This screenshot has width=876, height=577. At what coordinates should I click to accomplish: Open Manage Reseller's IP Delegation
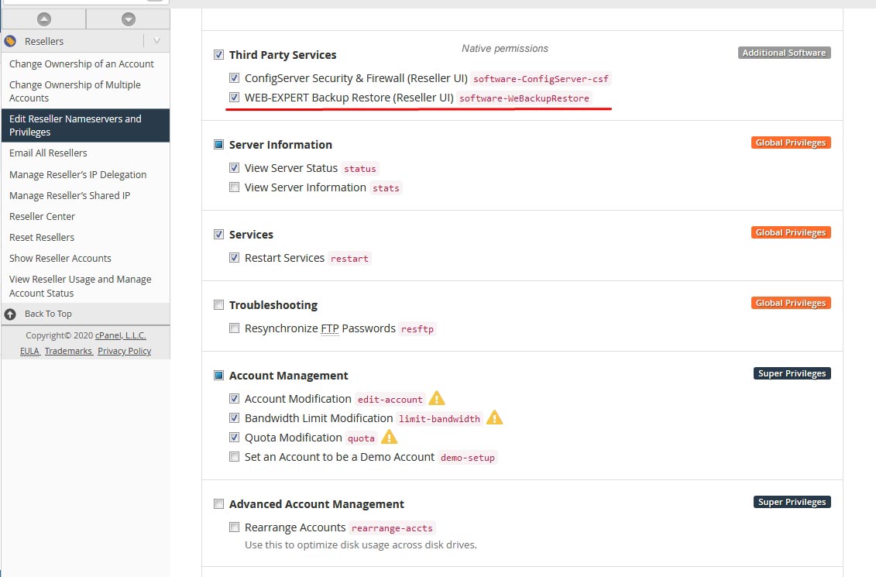point(77,174)
